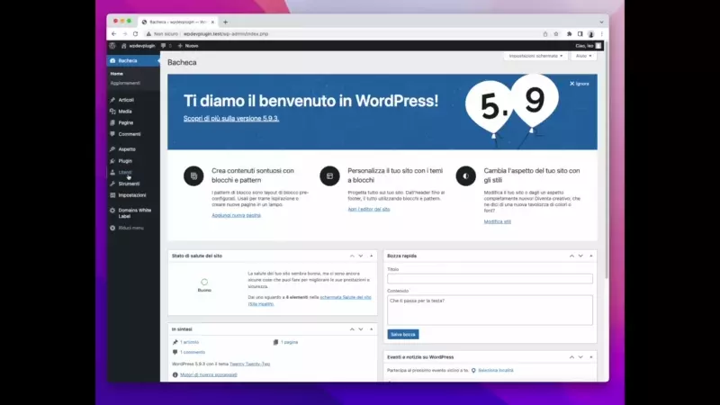Go forward with browser forward arrow
This screenshot has height=405, width=720.
click(x=124, y=34)
